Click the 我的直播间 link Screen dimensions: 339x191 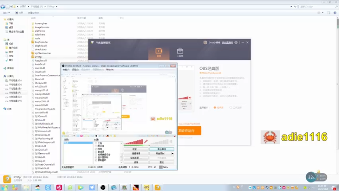(x=227, y=43)
